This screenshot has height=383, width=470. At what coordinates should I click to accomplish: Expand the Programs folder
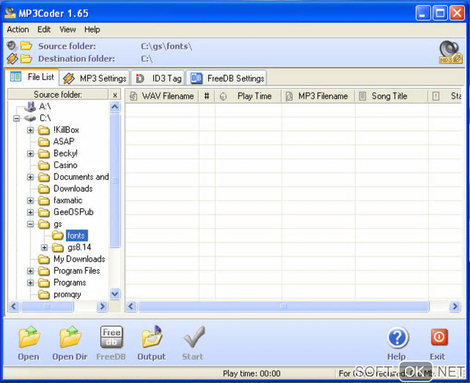pyautogui.click(x=30, y=283)
